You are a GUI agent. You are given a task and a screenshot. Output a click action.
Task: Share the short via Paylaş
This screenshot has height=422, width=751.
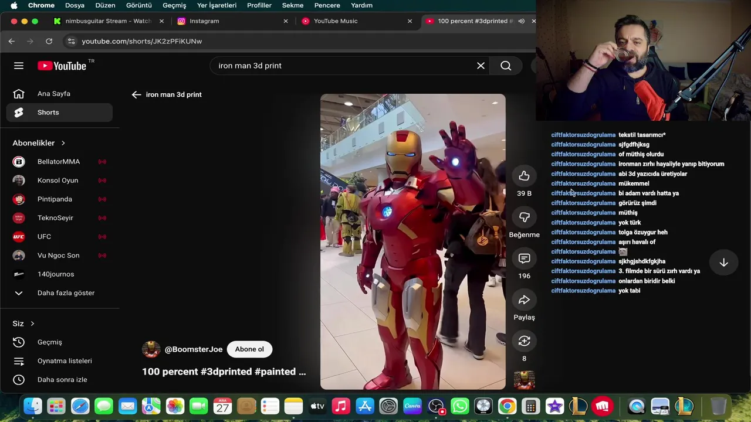coord(524,300)
